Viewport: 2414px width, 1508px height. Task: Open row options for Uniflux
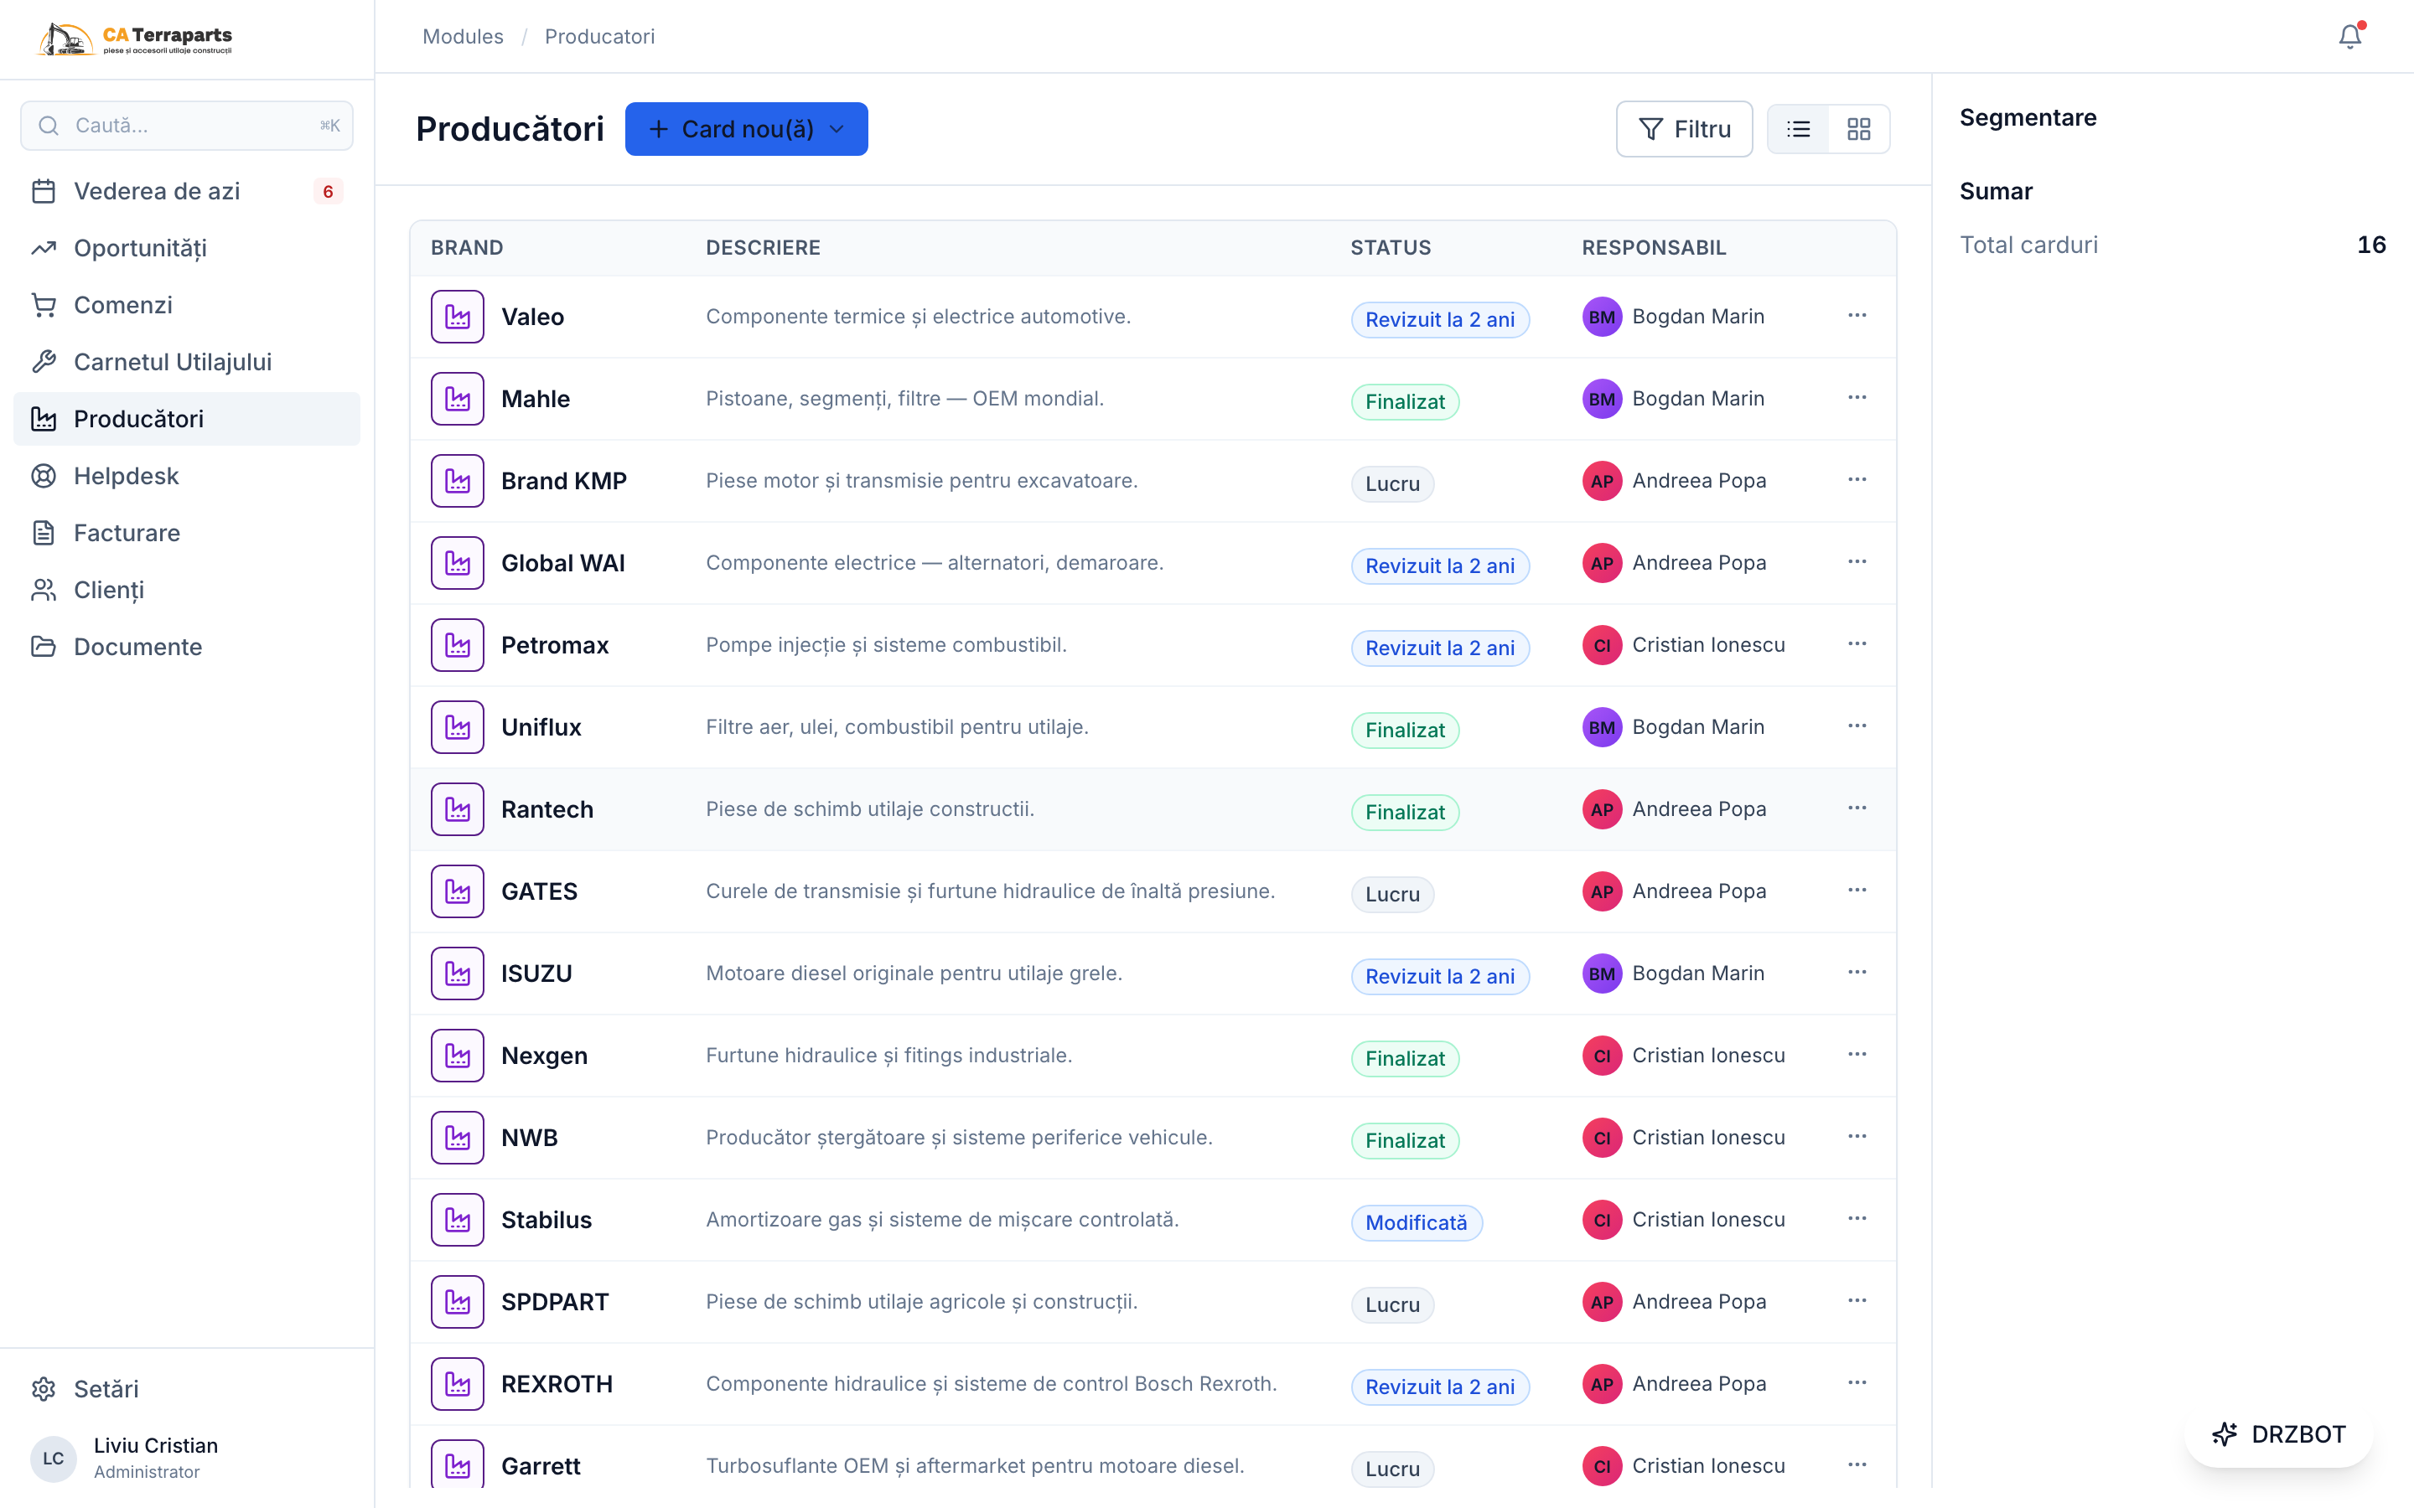click(1857, 726)
